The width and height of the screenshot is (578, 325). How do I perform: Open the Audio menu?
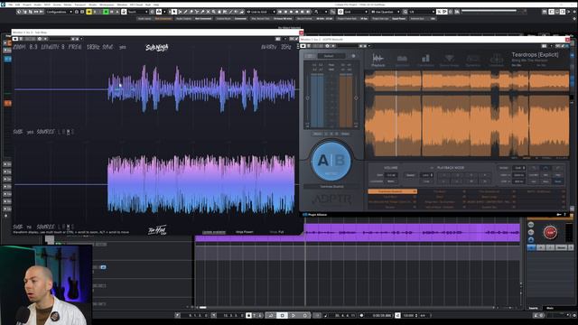tap(38, 5)
